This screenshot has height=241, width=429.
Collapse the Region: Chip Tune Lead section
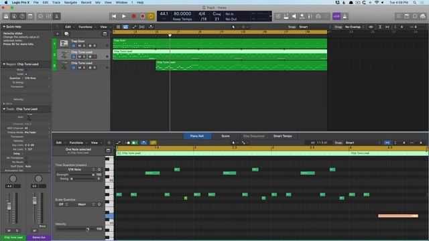pos(4,64)
